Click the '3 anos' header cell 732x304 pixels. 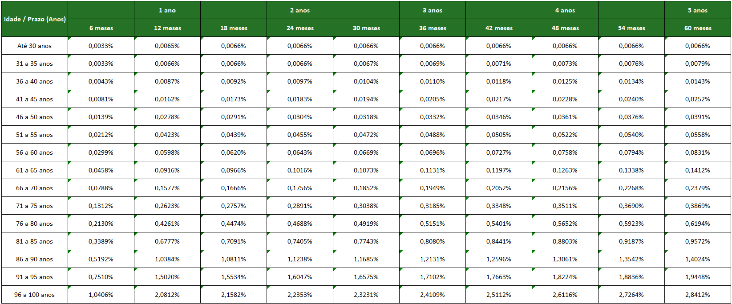coord(433,10)
